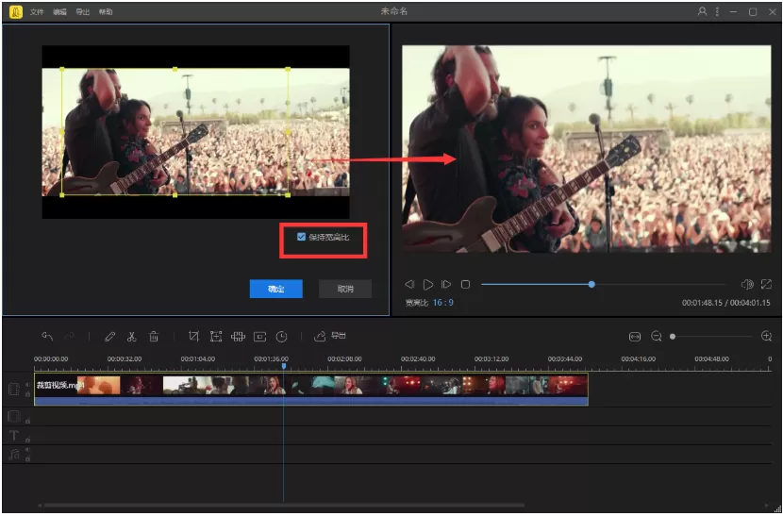Open the 16 : 9 aspect ratio selector
This screenshot has width=783, height=516.
pos(443,303)
